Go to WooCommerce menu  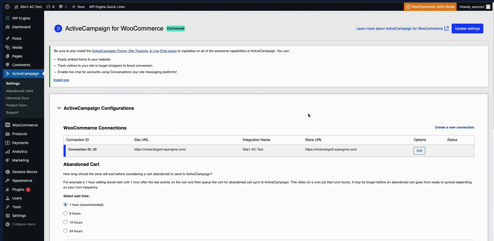click(25, 125)
